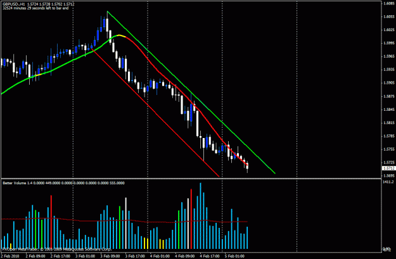Click the yellow segment of the moving average line

[x=121, y=35]
